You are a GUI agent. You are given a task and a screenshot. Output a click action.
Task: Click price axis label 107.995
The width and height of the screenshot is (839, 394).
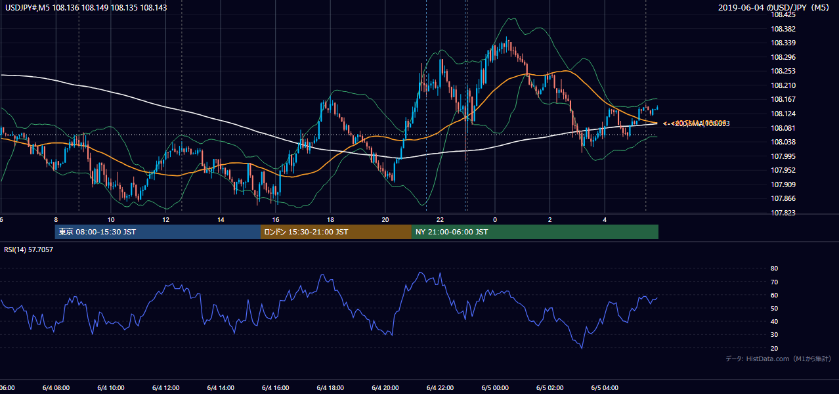coord(783,156)
